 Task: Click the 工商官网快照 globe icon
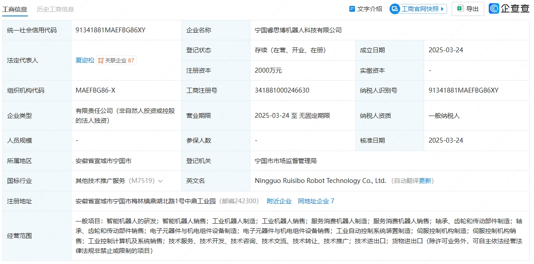[x=395, y=9]
